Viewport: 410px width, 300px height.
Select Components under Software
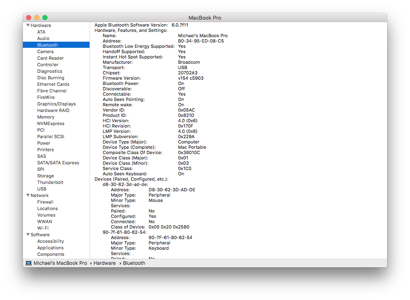(50, 254)
